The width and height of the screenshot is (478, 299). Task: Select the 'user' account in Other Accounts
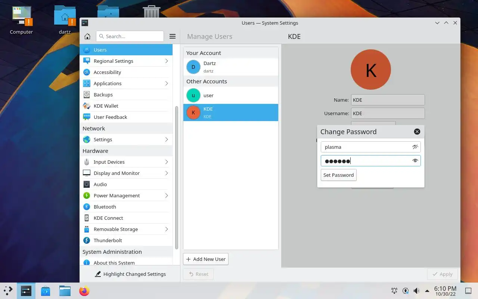pos(231,95)
